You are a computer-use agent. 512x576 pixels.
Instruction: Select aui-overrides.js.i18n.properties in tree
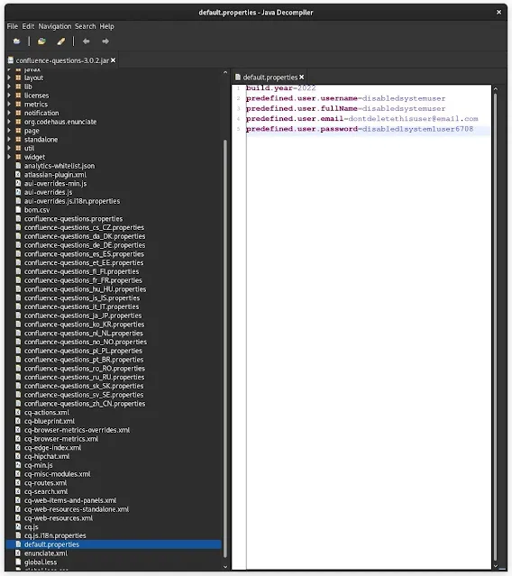pos(72,201)
